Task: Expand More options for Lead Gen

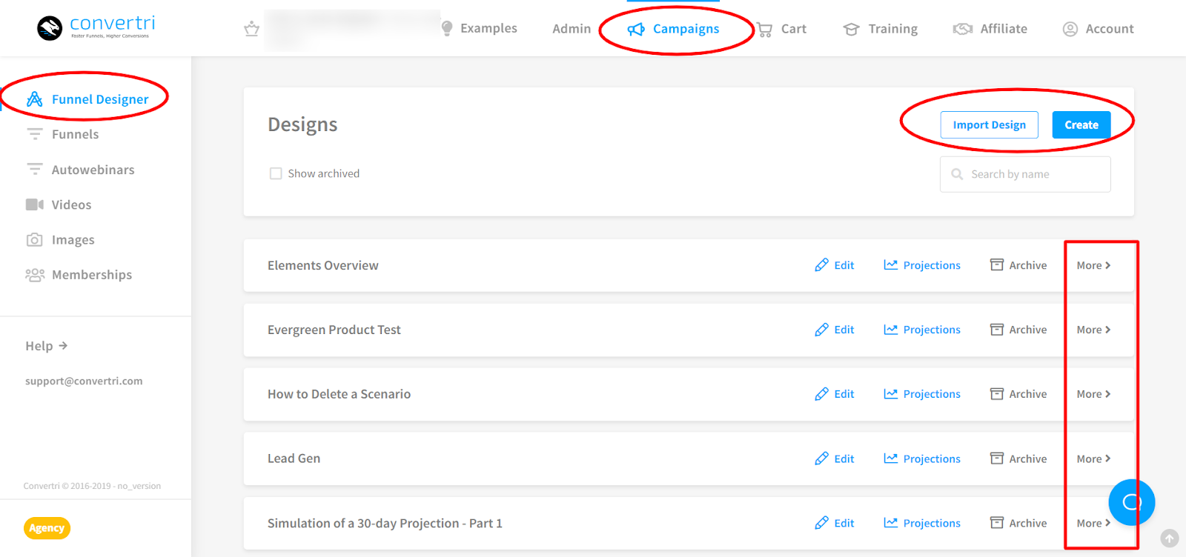Action: click(1093, 458)
